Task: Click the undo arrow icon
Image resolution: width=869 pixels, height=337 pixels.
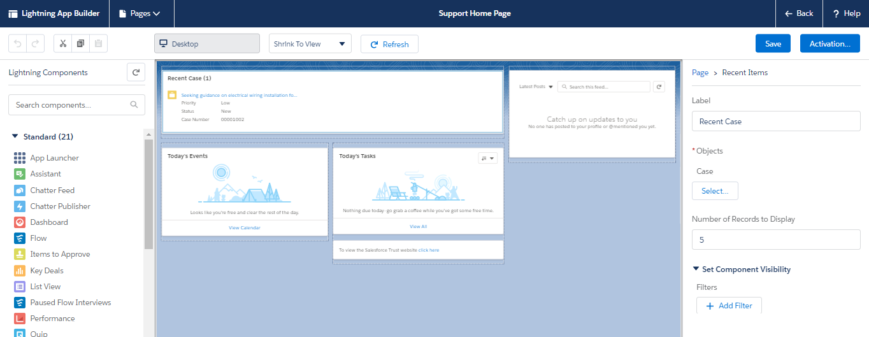Action: coord(17,43)
